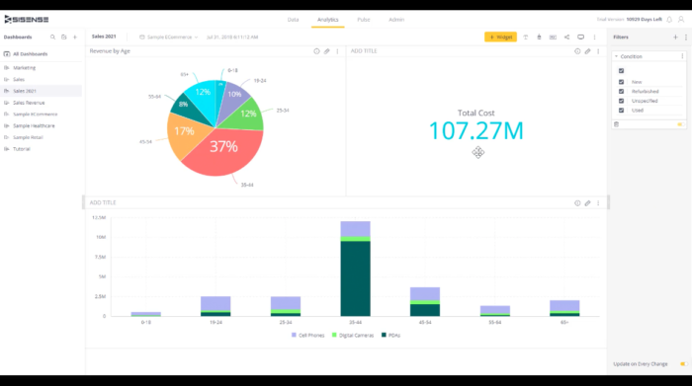Add a new filter with plus icon
The image size is (692, 386).
pos(675,37)
